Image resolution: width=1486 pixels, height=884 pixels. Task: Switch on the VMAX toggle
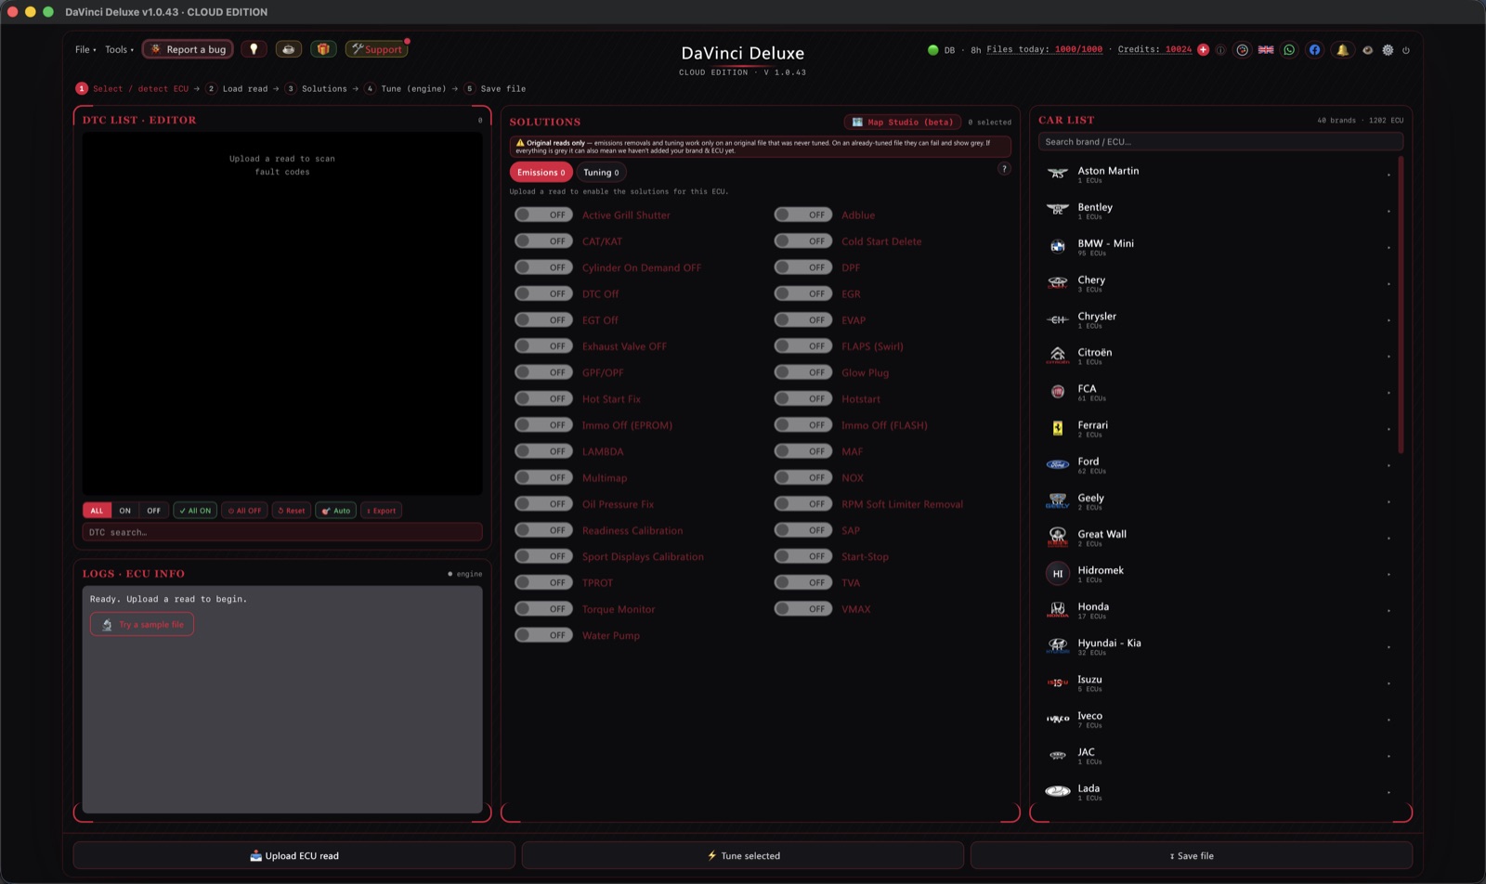pos(802,609)
